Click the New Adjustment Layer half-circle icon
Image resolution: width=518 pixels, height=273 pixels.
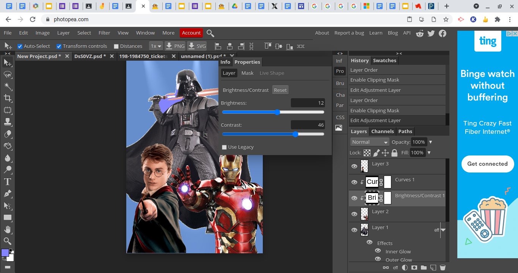[x=405, y=268]
